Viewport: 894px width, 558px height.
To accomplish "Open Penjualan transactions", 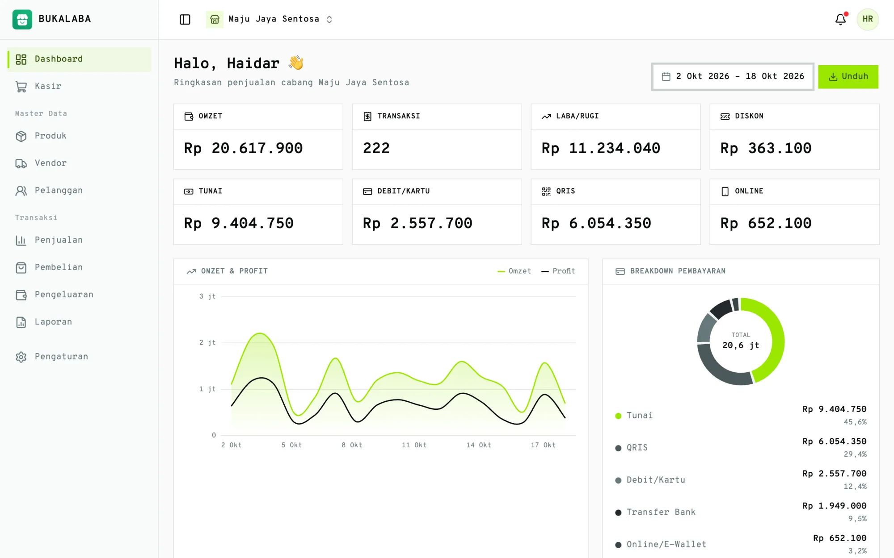I will (80, 240).
